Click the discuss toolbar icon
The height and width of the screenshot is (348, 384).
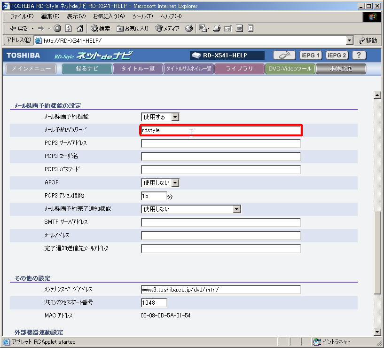(239, 29)
